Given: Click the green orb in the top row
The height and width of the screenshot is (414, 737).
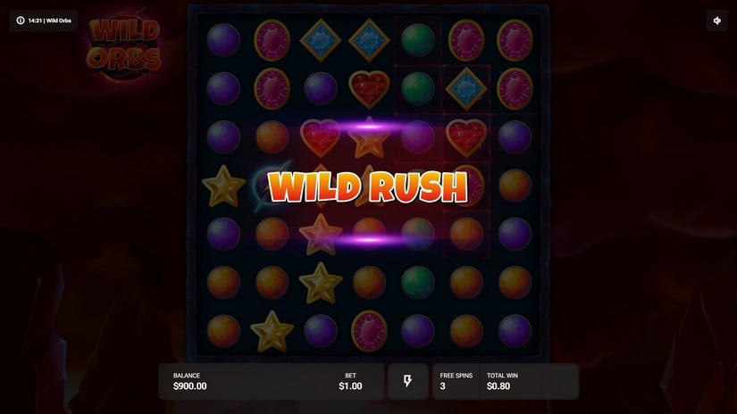Looking at the screenshot, I should (417, 40).
